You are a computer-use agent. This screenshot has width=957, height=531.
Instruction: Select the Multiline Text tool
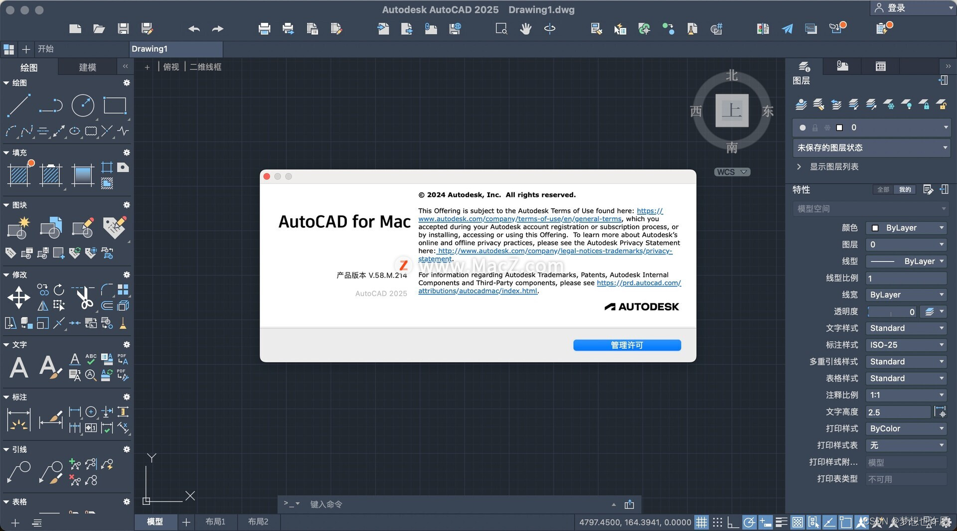click(19, 368)
